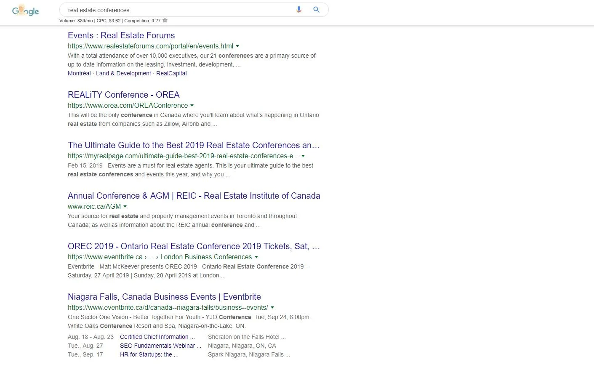
Task: Expand the dropdown arrow beside the niagara-falls business events URL
Action: pyautogui.click(x=272, y=308)
